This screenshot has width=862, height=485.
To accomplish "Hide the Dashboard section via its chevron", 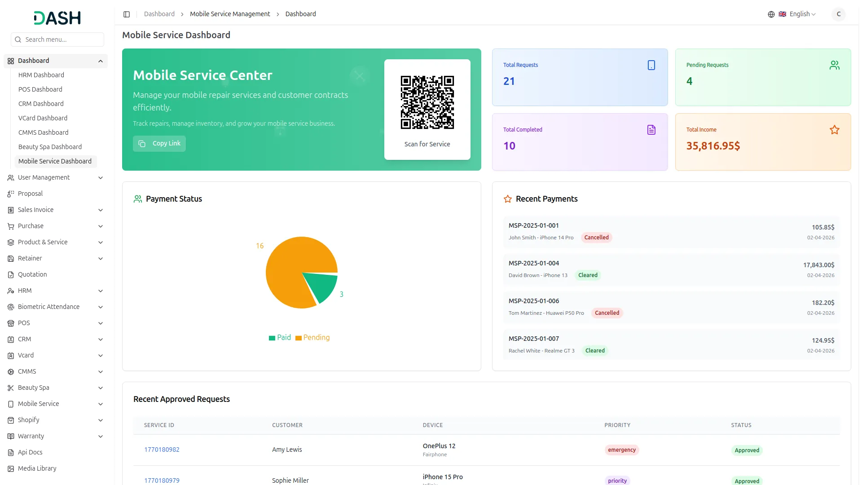I will point(101,61).
